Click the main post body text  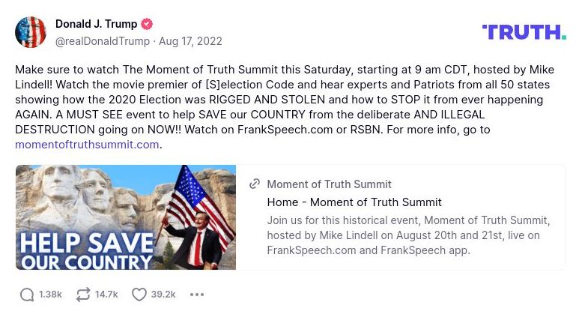coord(285,99)
